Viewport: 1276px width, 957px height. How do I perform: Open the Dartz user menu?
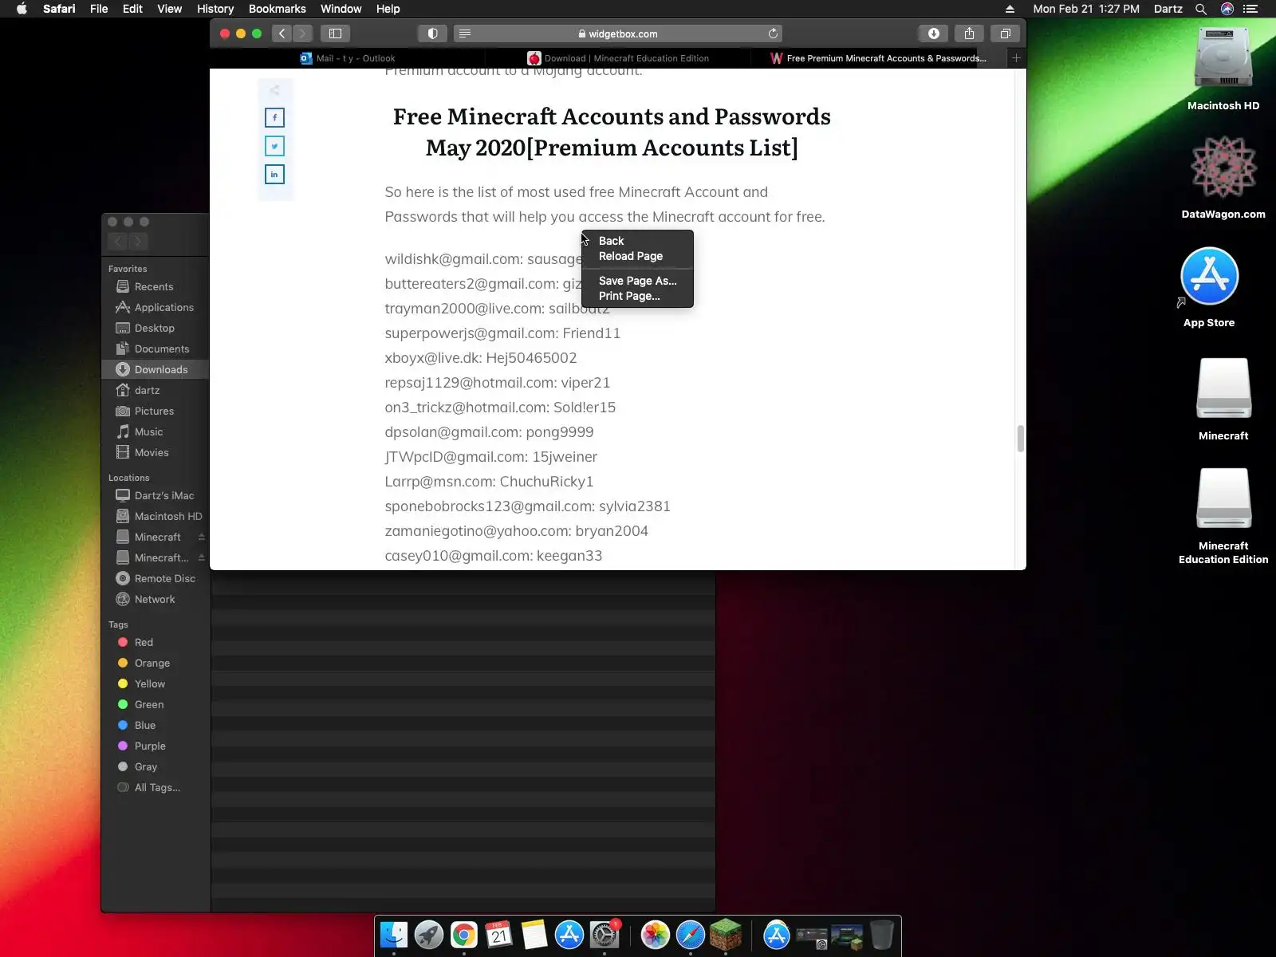click(x=1168, y=9)
